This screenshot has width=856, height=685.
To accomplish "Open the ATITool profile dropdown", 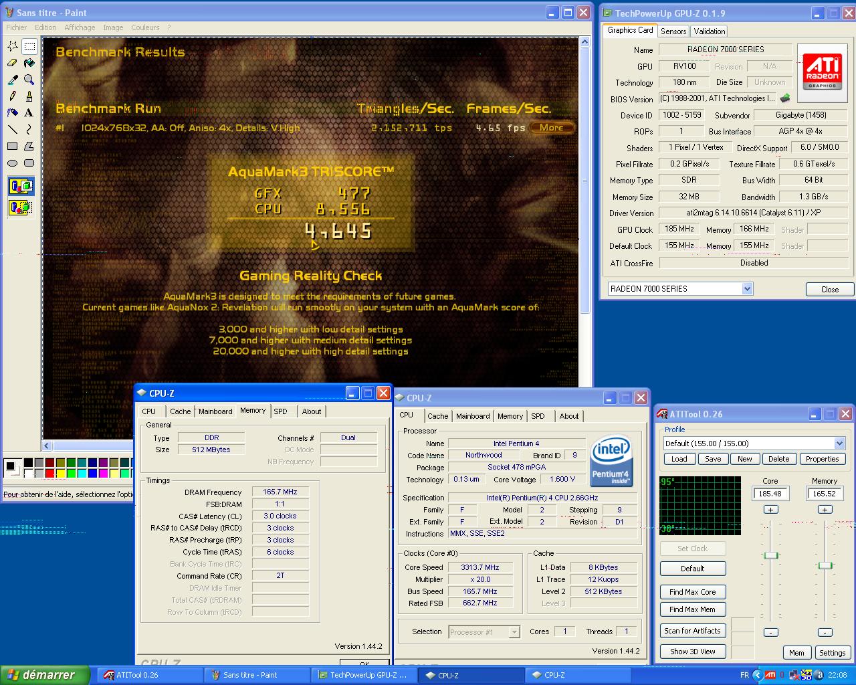I will point(839,444).
